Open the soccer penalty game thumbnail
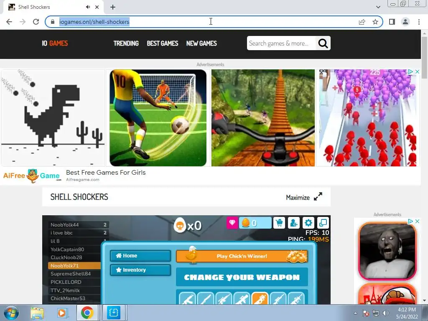This screenshot has width=428, height=321. (158, 117)
